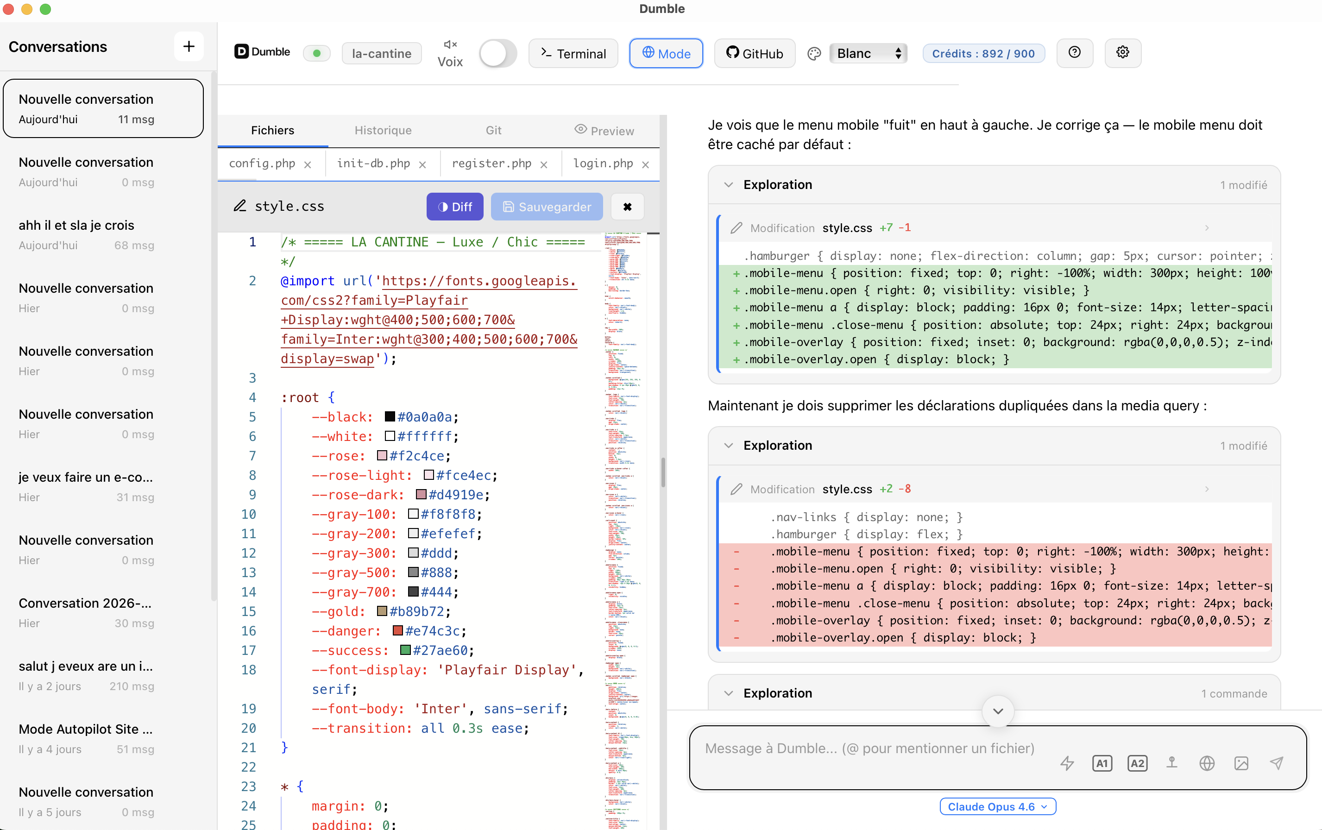Toggle the Voix switch

click(x=497, y=53)
